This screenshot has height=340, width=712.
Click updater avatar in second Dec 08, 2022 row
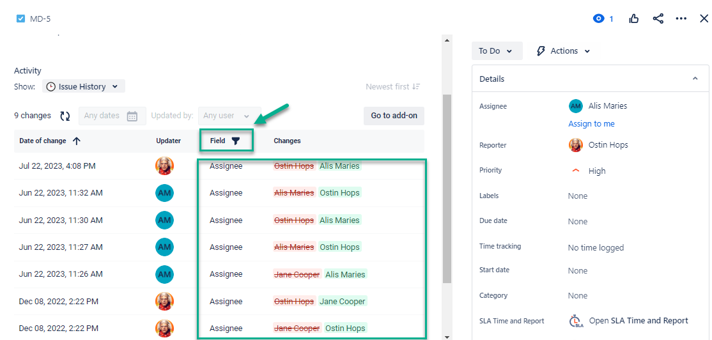click(x=164, y=328)
